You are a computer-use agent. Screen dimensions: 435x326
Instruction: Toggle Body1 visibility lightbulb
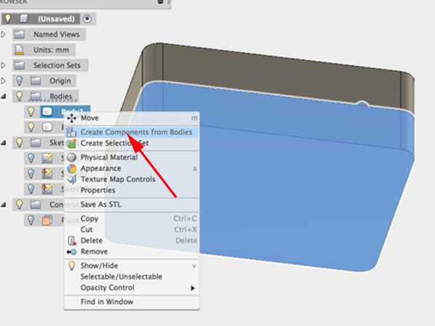pos(31,112)
